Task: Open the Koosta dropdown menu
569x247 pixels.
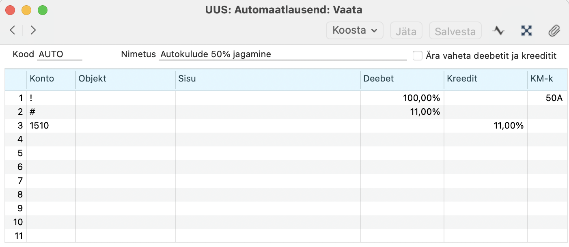Action: pos(355,30)
